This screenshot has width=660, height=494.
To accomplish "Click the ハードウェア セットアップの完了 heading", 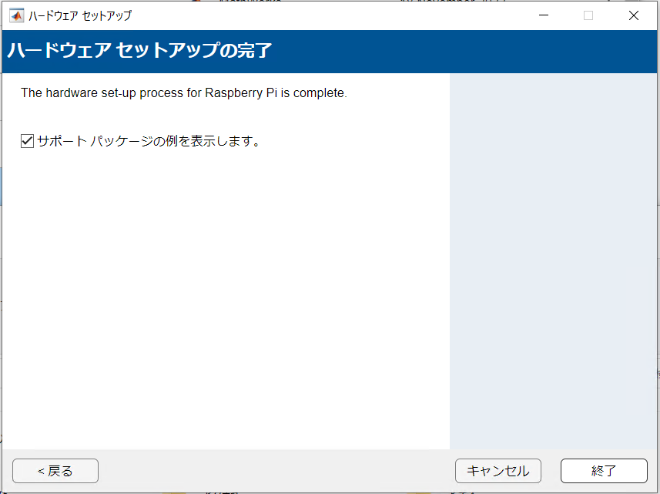I will tap(139, 52).
